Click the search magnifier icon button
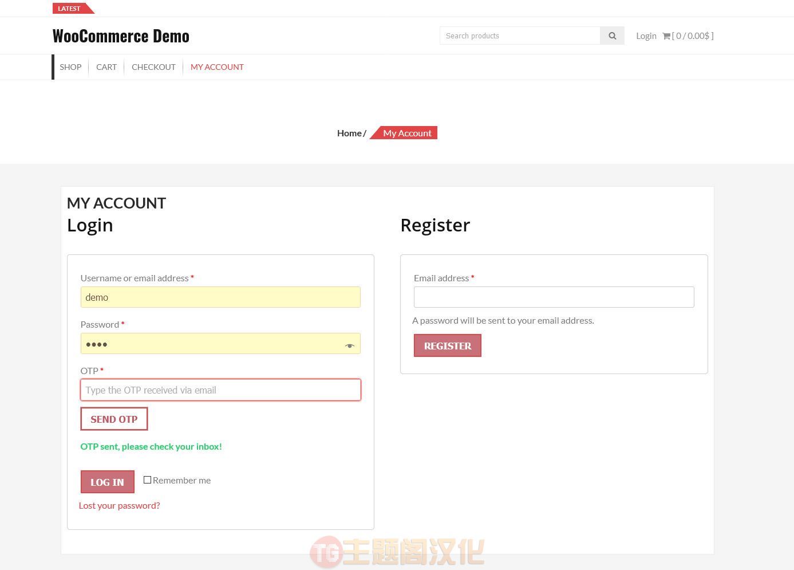The height and width of the screenshot is (570, 794). 612,36
